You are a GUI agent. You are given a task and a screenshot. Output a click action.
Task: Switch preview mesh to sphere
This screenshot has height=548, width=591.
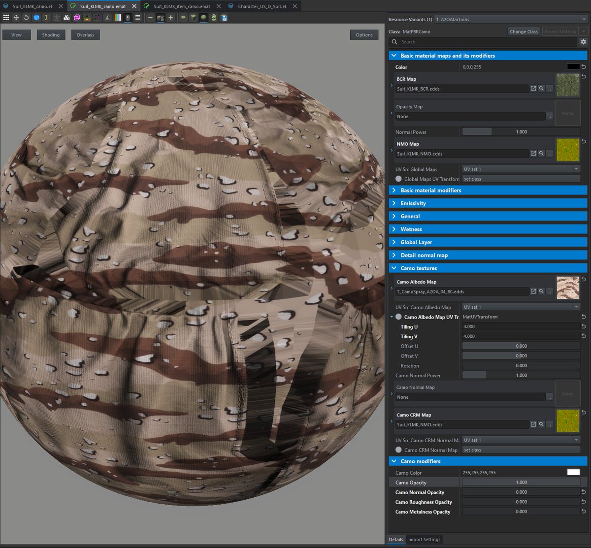click(x=203, y=18)
